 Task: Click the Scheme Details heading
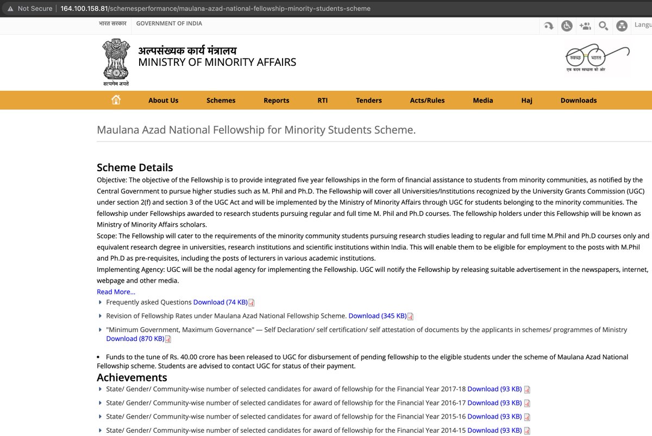135,167
